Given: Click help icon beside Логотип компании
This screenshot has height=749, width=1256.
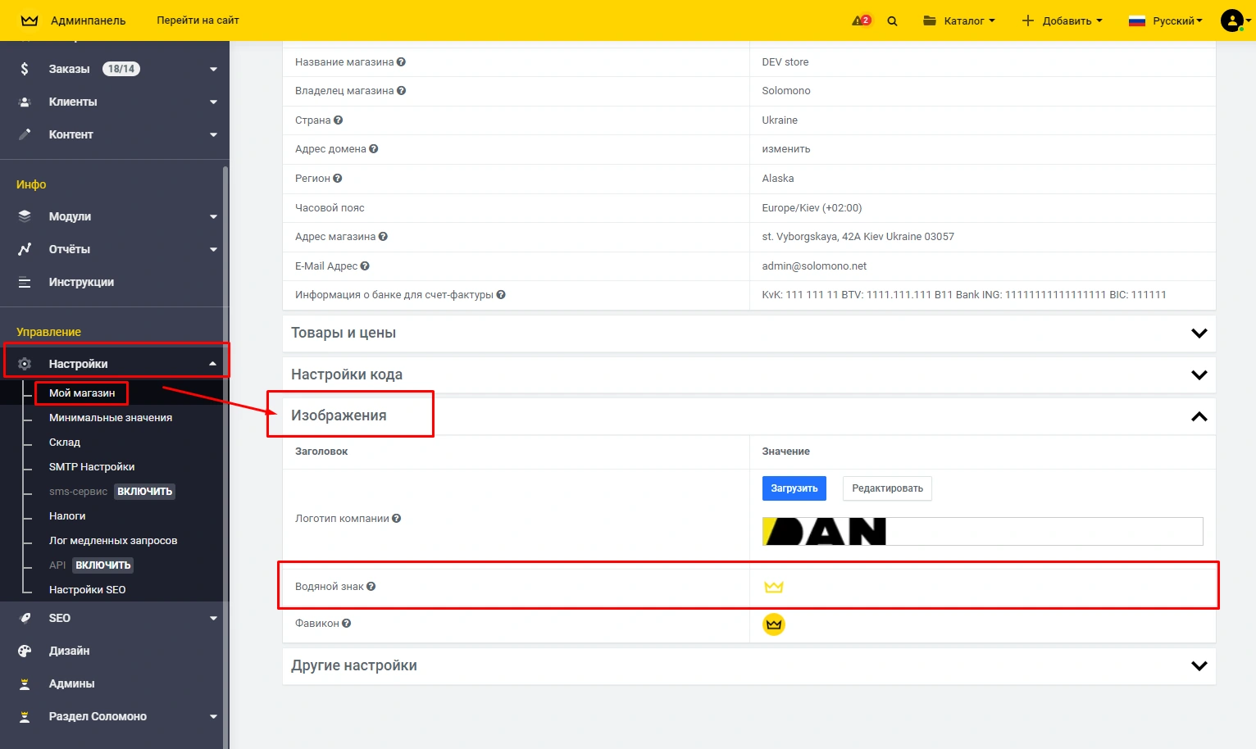Looking at the screenshot, I should 397,519.
